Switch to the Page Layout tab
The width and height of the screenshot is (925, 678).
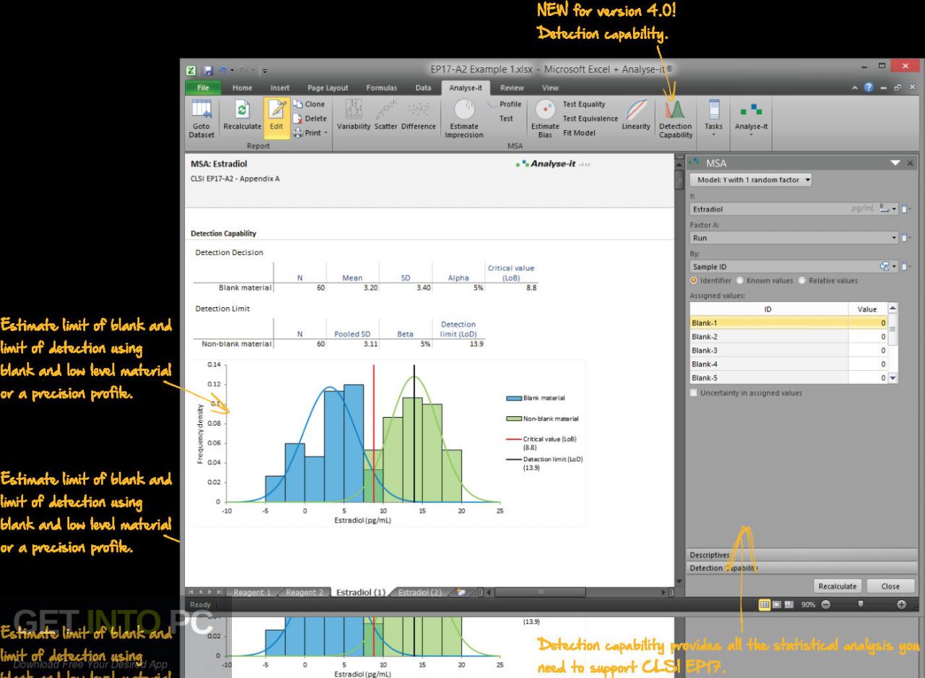pos(327,87)
